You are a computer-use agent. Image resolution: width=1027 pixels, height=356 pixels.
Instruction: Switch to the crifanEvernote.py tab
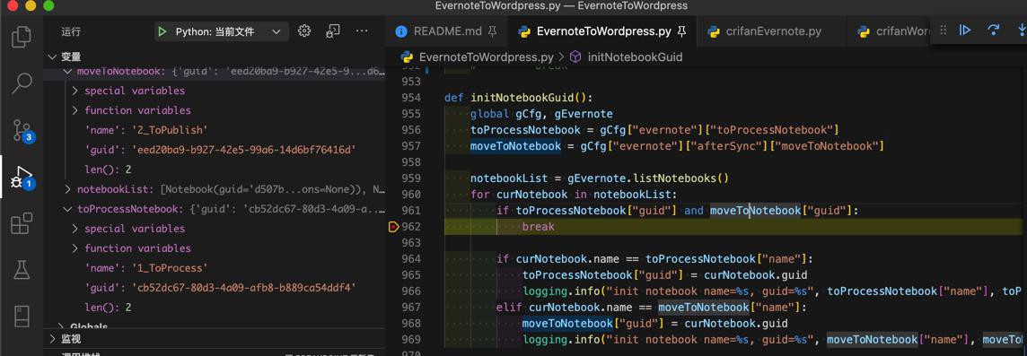tap(773, 30)
